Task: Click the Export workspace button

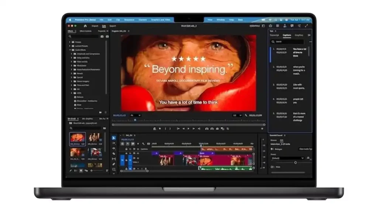Action: point(113,26)
